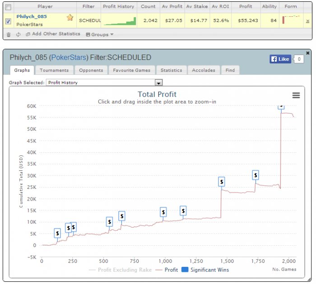Click Add Other Statistics

pos(53,34)
